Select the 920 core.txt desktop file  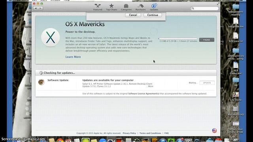coord(236,37)
